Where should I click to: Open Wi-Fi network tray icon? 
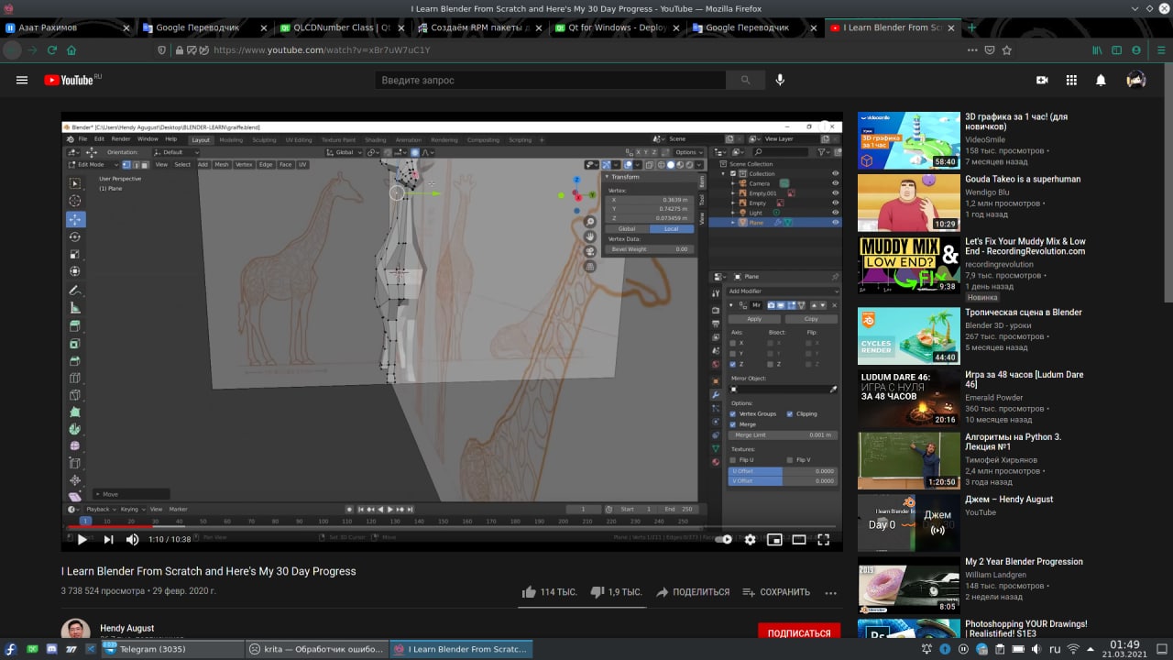[1073, 649]
